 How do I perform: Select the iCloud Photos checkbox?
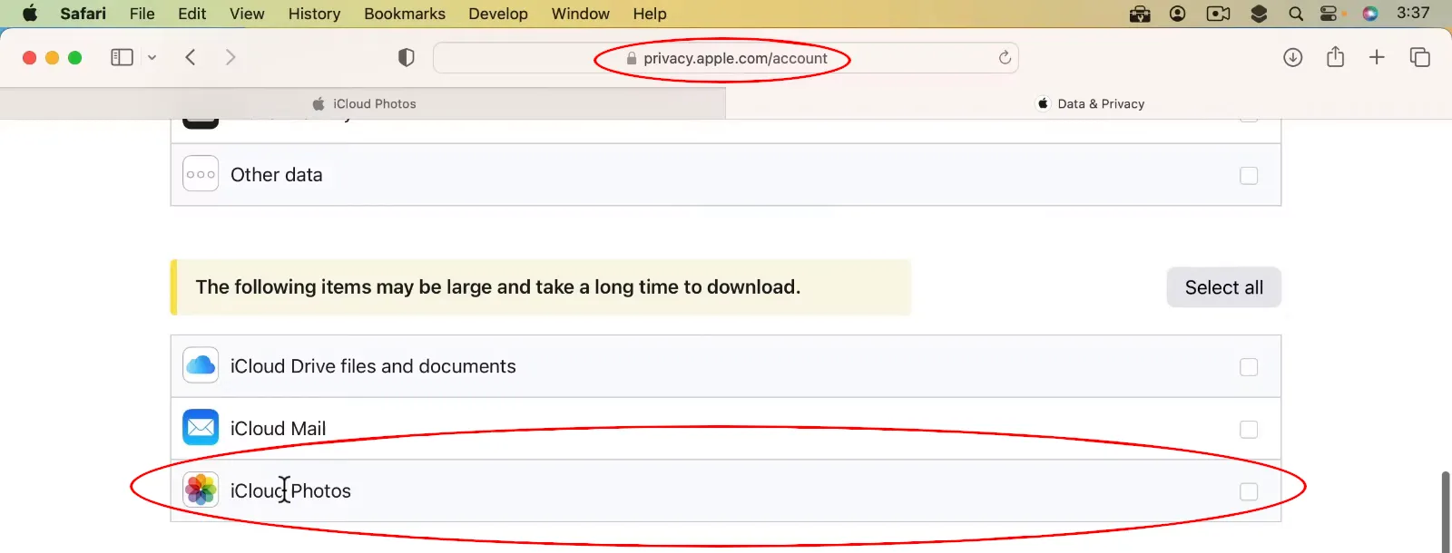[x=1249, y=491]
